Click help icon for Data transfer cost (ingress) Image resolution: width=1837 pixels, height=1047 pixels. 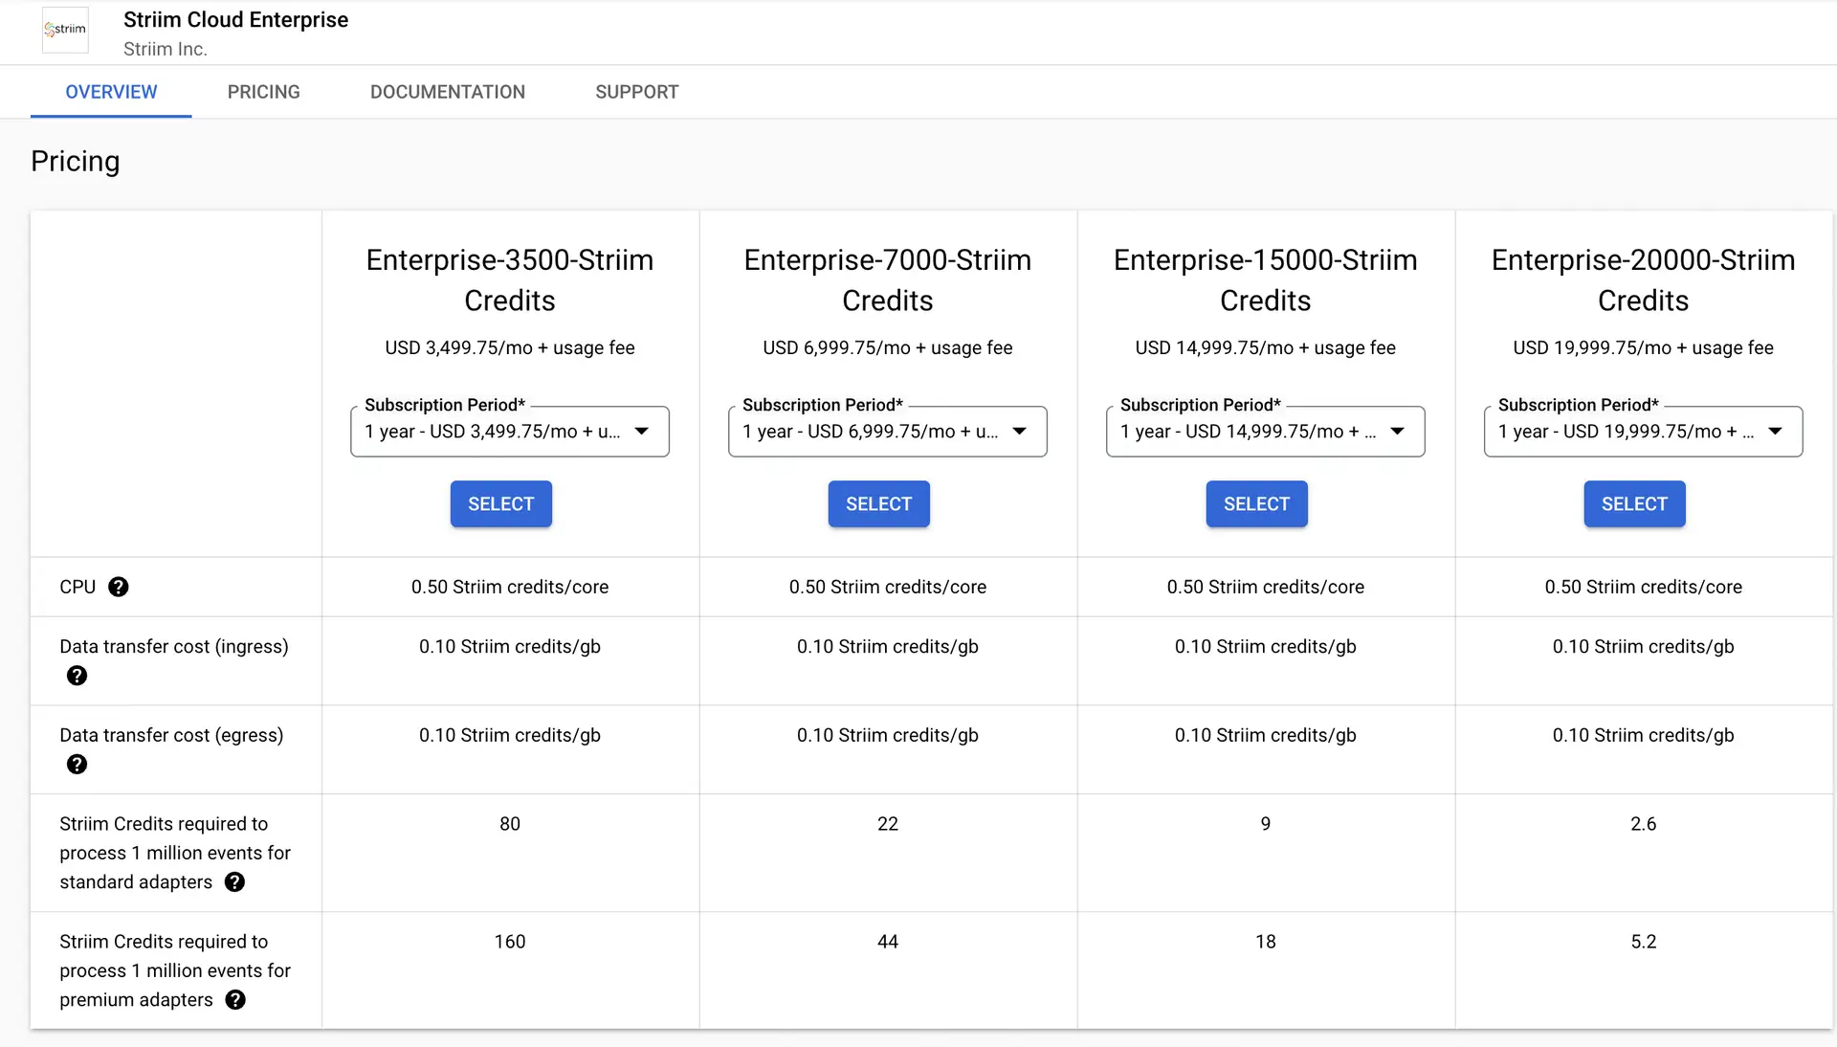coord(77,676)
